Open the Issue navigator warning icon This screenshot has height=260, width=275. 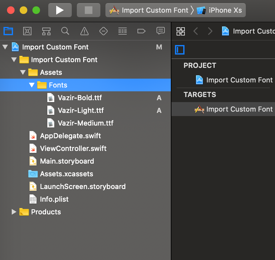coord(84,31)
